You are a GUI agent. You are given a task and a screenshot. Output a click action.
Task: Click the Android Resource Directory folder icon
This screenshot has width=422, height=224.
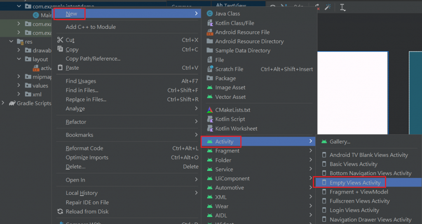coord(210,41)
